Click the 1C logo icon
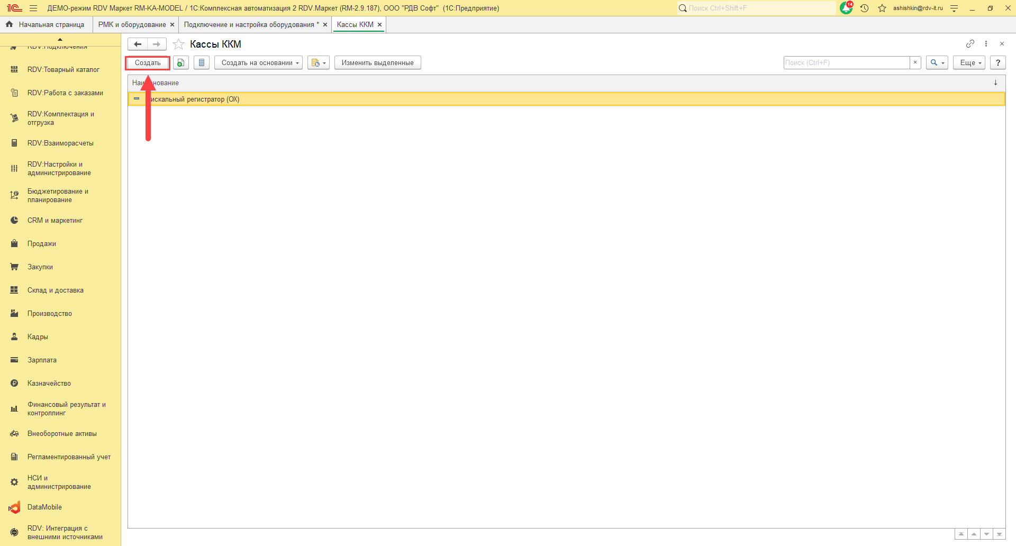This screenshot has height=546, width=1016. [x=14, y=8]
